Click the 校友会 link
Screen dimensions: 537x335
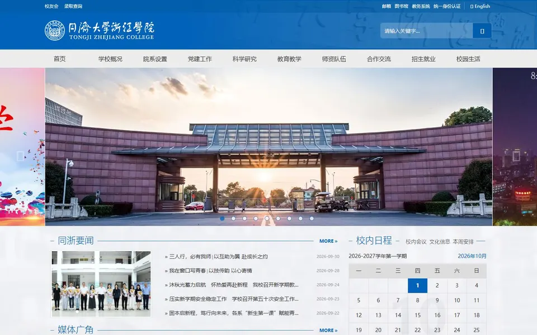pos(51,6)
